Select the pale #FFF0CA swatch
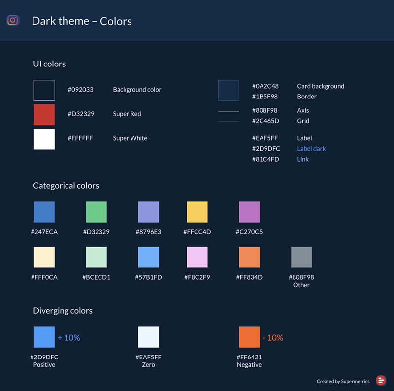Screen dimensions: 394x391 (x=44, y=257)
